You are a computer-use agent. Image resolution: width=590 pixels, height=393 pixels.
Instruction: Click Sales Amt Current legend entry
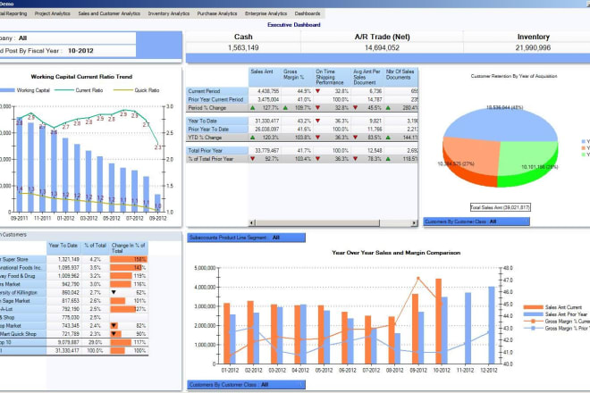[552, 307]
